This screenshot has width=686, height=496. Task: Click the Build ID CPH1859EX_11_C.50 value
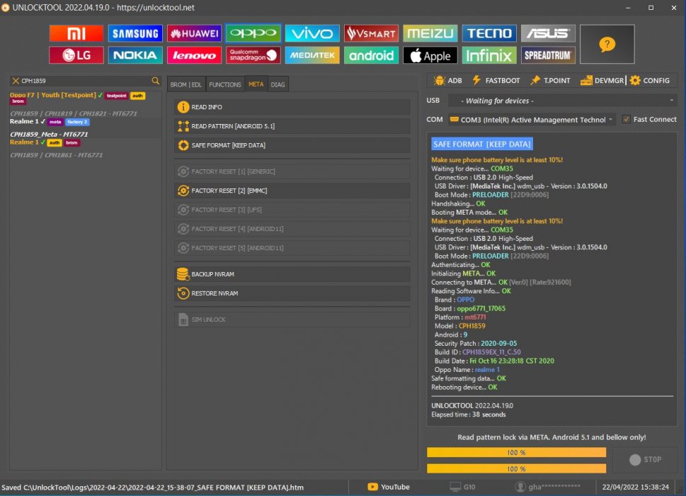click(491, 352)
